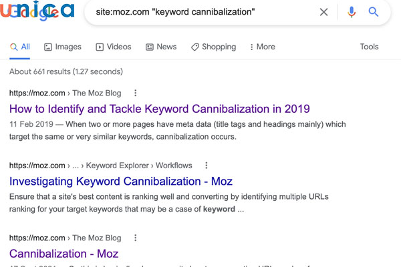The image size is (401, 267).
Task: Open the three-dot menu beside the first result
Action: tap(136, 93)
